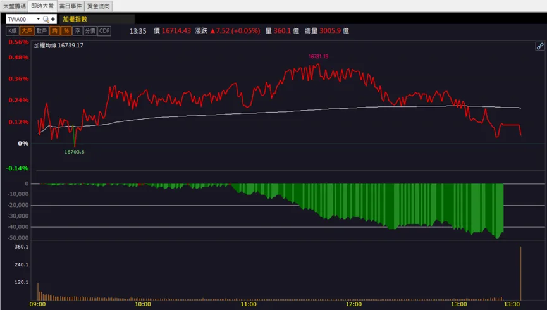Viewport: 547px width, 310px height.
Task: Click the chart link icon at top right
Action: point(539,46)
